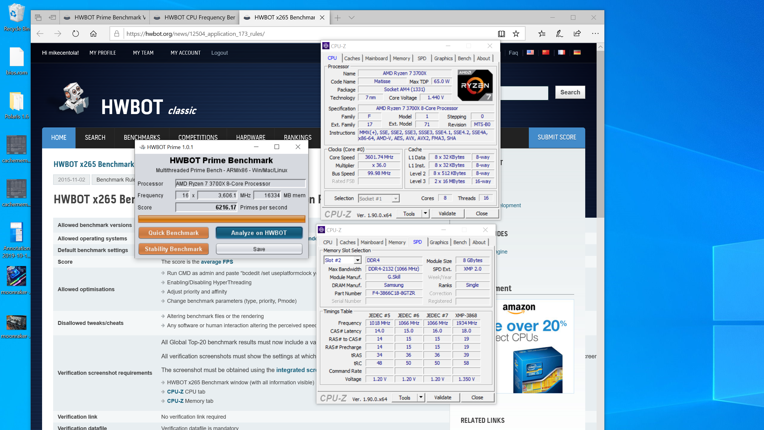Click the HWBOT Prime Score field
This screenshot has width=764, height=430.
(x=206, y=207)
